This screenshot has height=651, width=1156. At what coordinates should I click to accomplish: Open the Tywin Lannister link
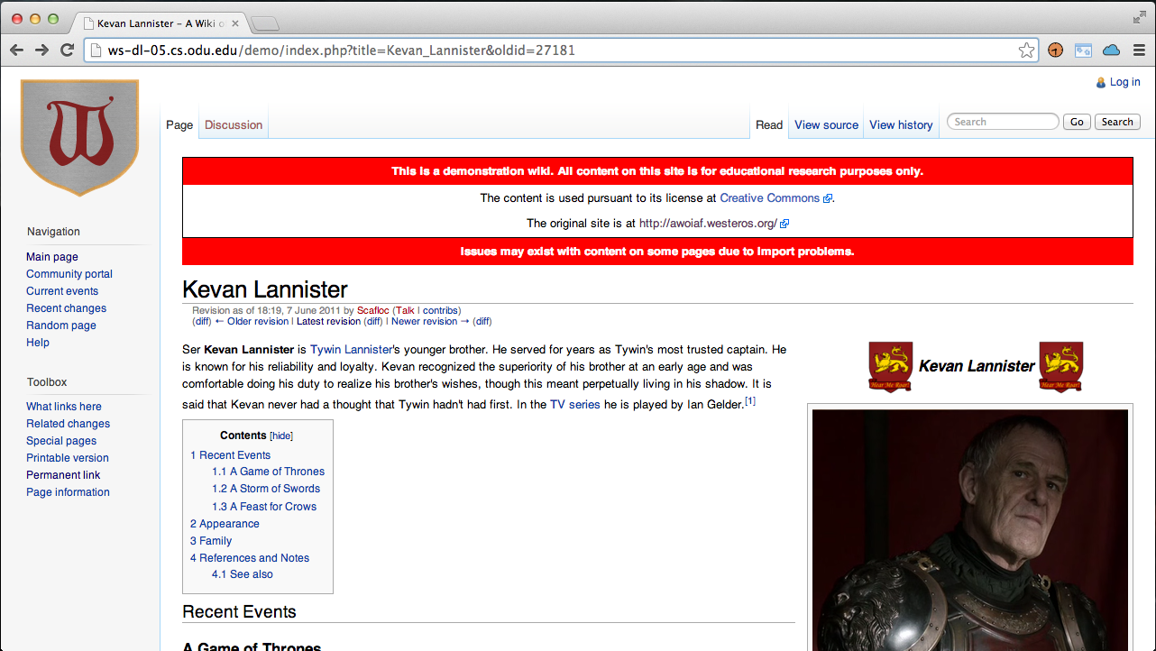pos(352,349)
